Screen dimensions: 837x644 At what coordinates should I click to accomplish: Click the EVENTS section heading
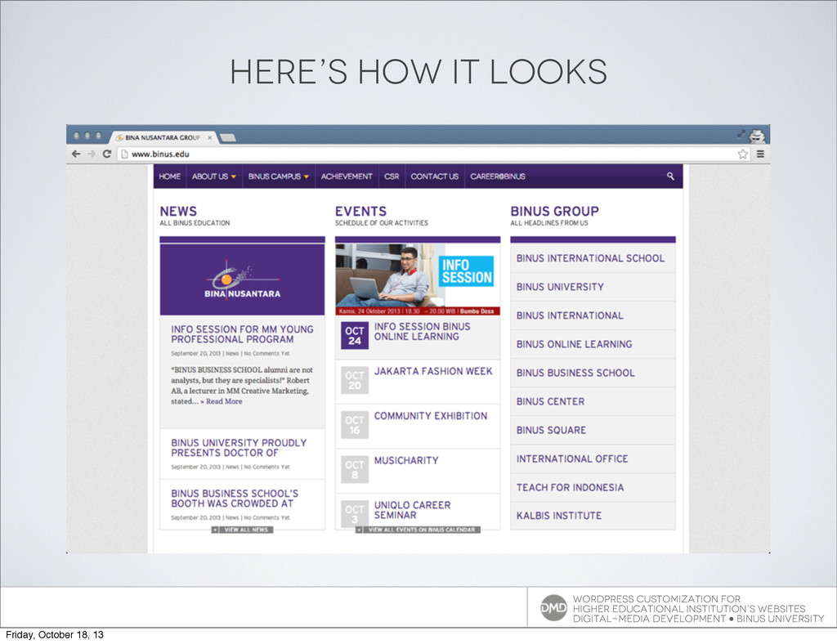360,212
